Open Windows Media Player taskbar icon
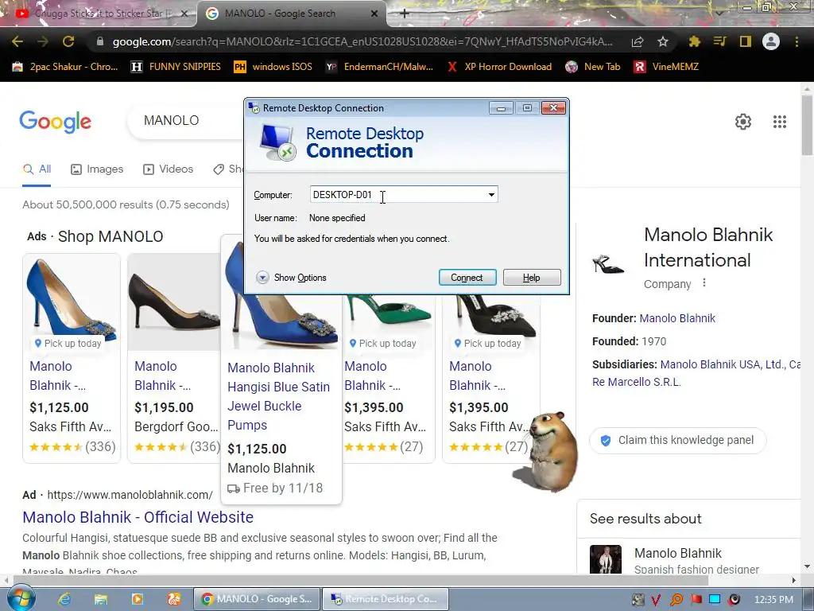The image size is (814, 611). point(137,599)
